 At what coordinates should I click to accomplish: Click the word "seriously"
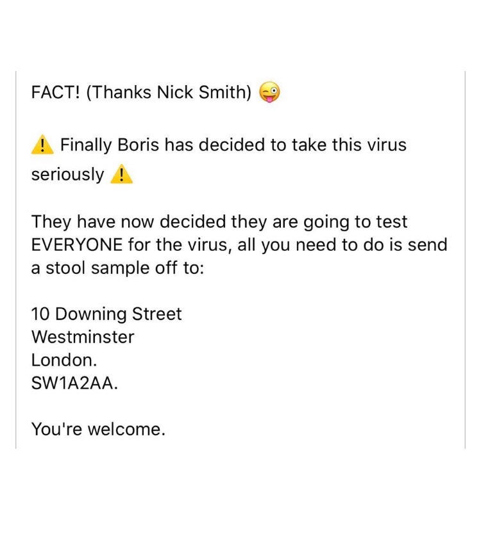click(x=67, y=175)
